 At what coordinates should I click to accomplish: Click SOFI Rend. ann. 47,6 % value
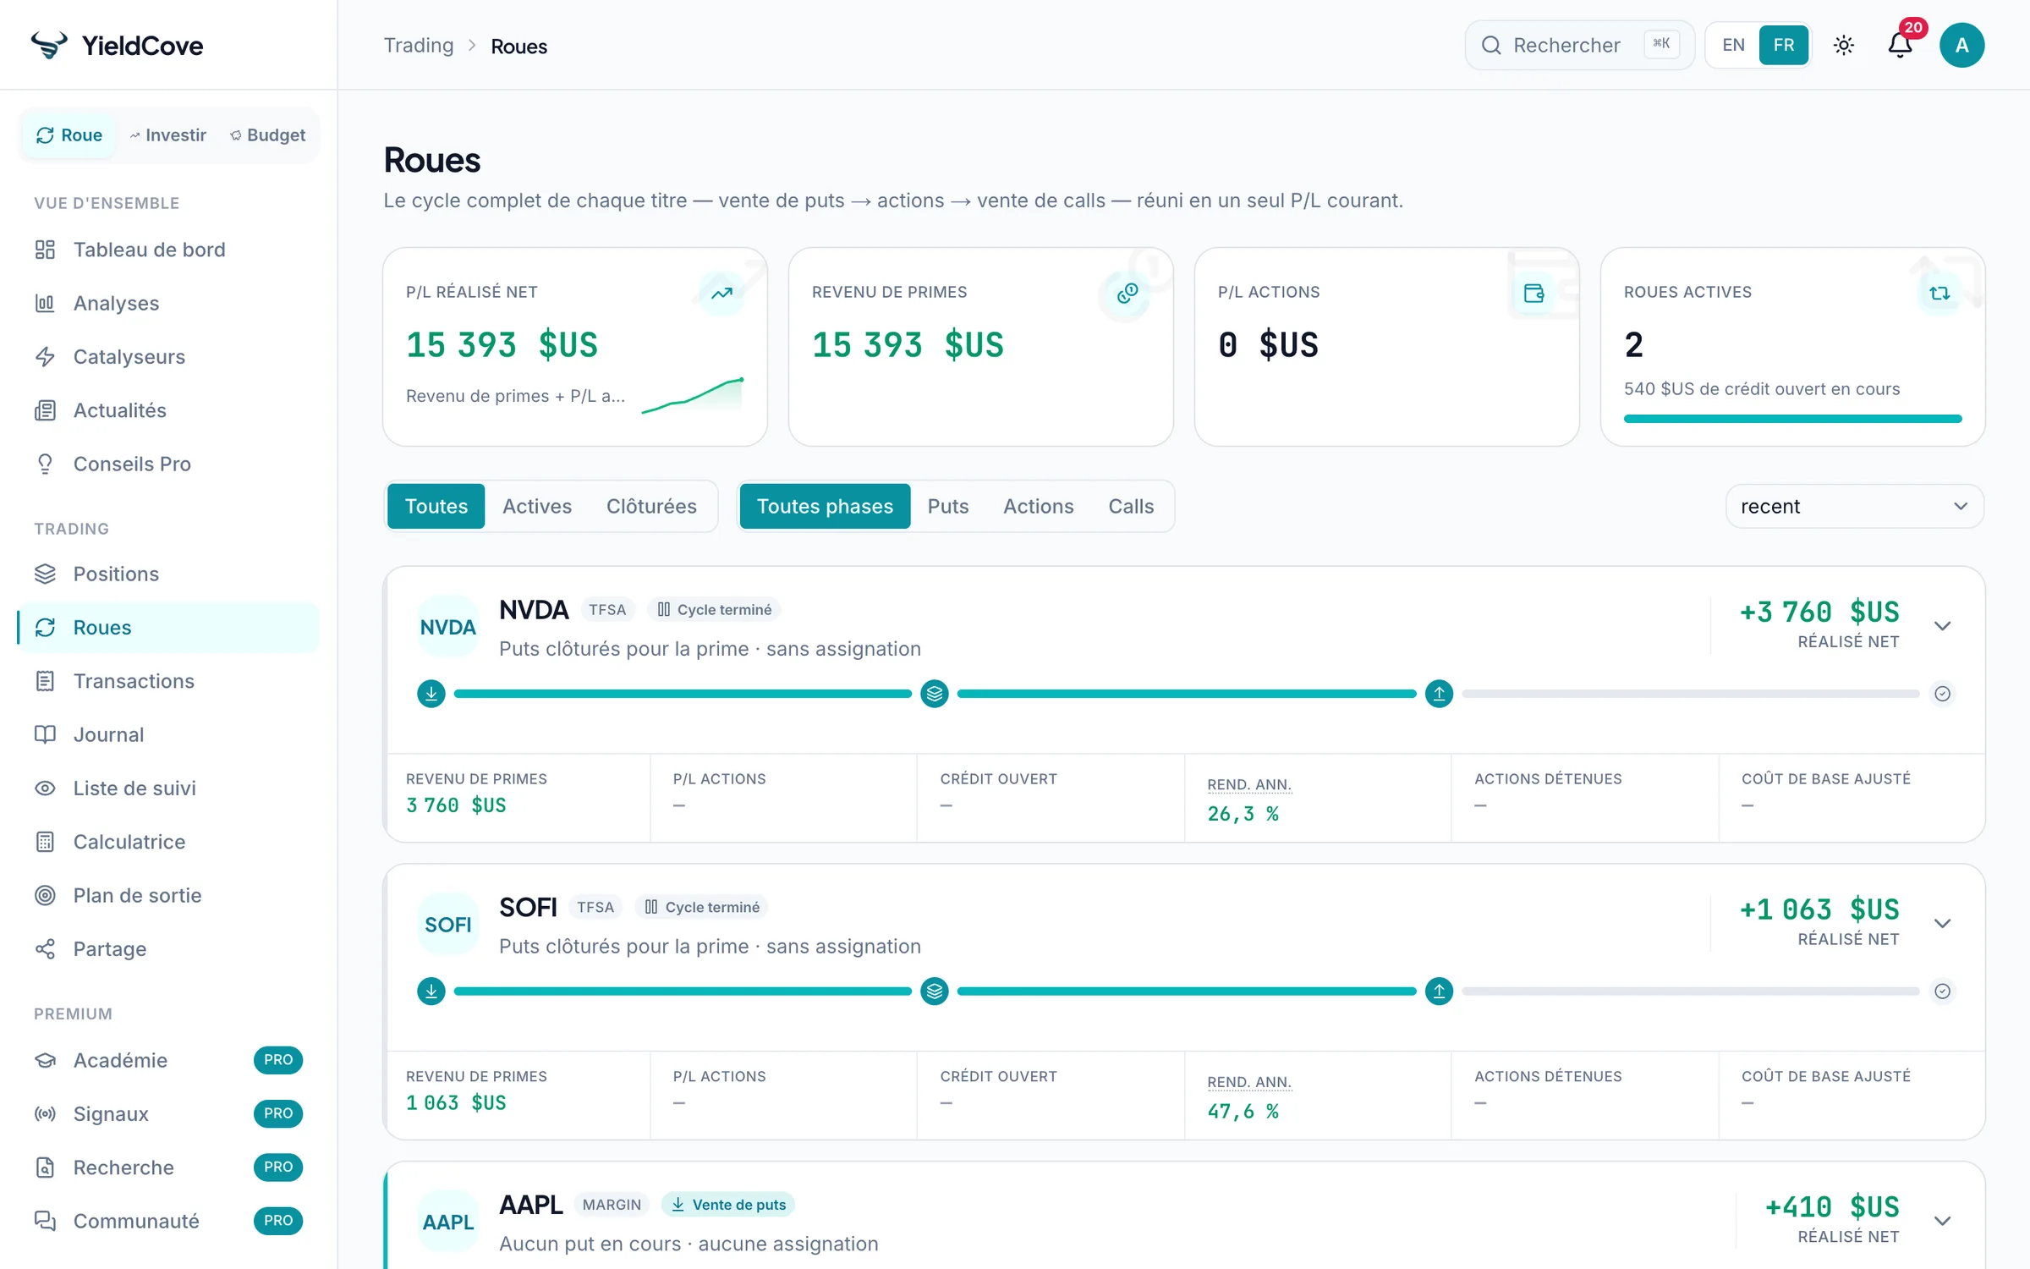click(1243, 1112)
